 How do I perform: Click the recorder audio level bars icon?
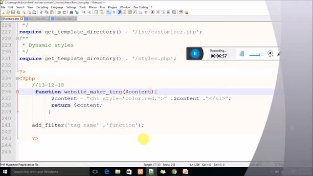[x=242, y=53]
